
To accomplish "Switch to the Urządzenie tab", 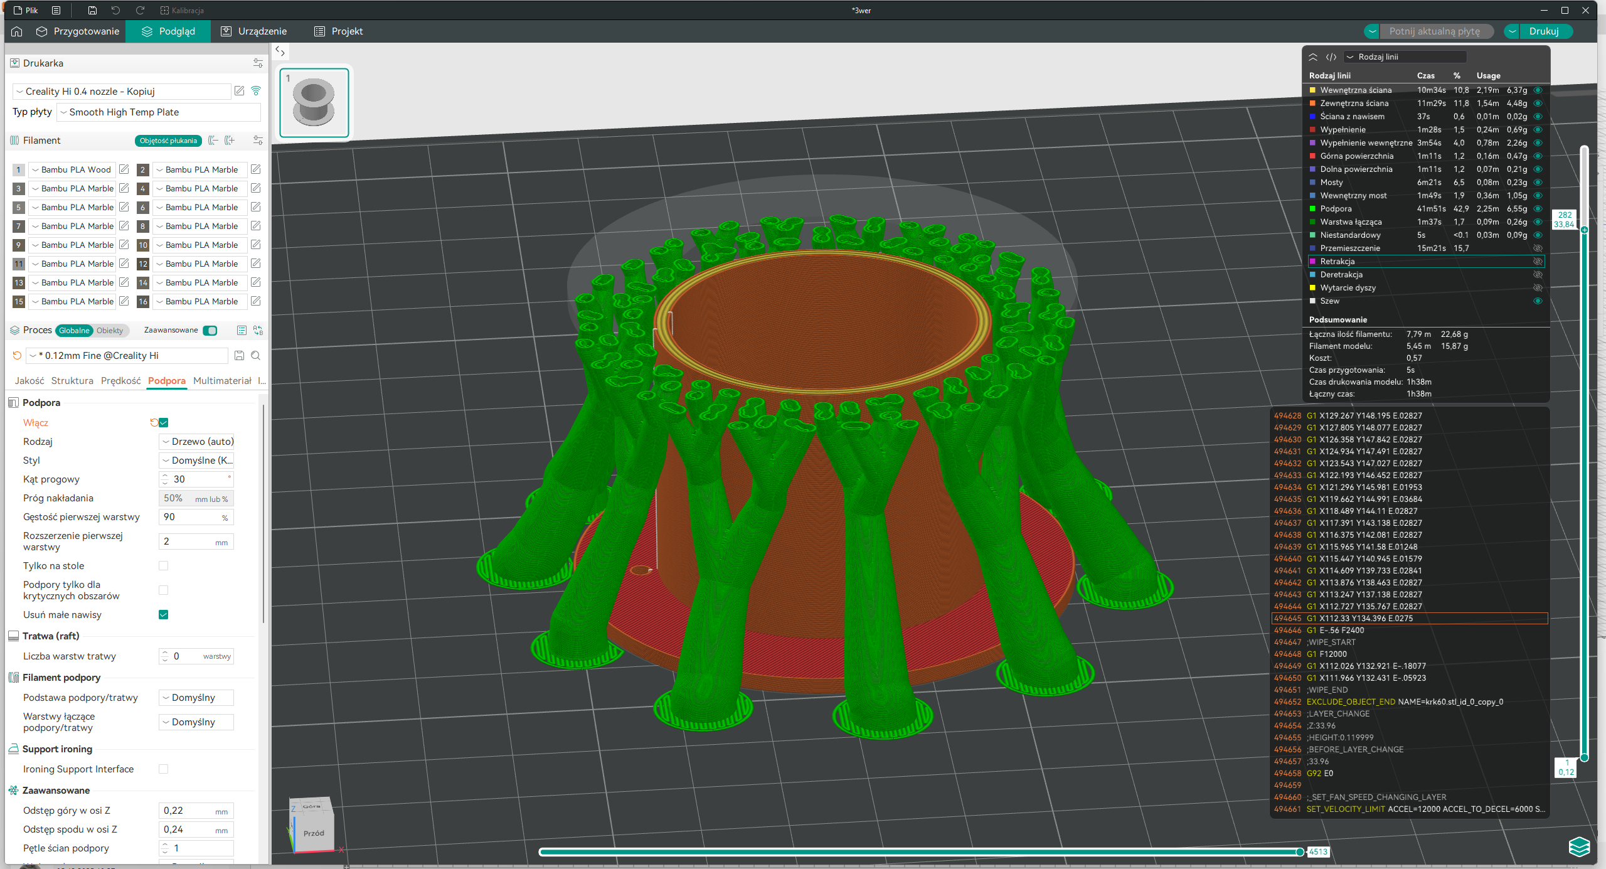I will [254, 31].
